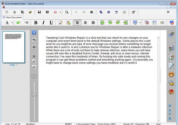The image size is (178, 125).
Task: Open the SSuite ladybug application menu icon
Action: [4, 7]
